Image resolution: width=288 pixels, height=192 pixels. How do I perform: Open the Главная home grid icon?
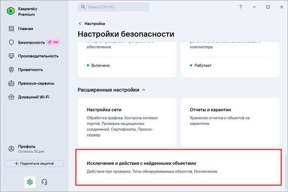[x=11, y=29]
